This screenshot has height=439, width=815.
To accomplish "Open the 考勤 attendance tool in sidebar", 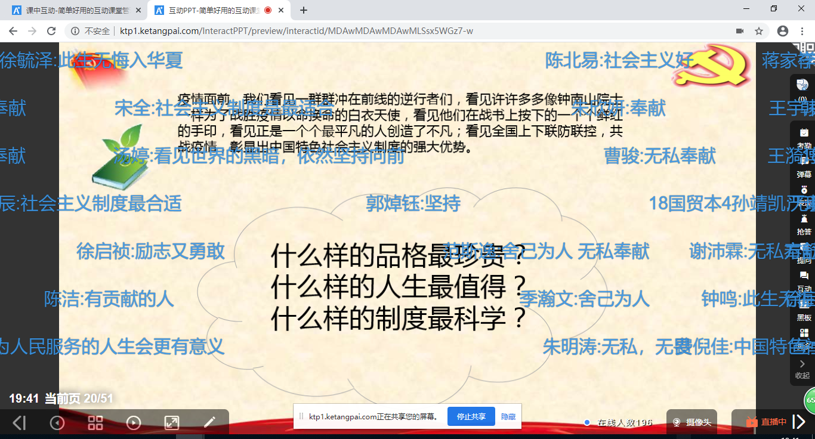I will tap(804, 138).
